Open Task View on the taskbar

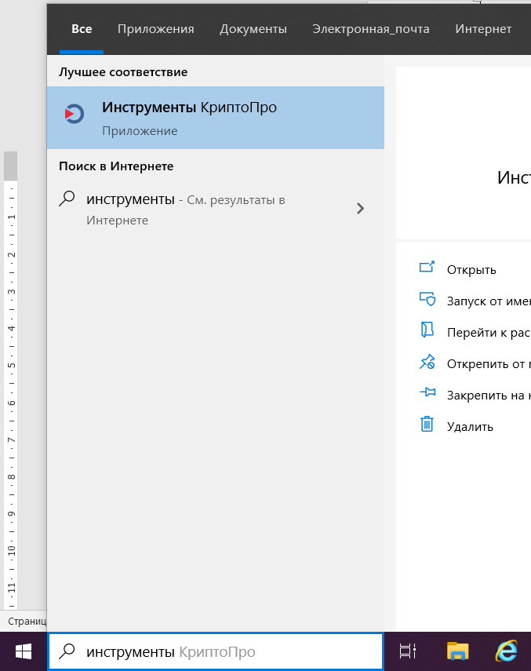[x=407, y=651]
